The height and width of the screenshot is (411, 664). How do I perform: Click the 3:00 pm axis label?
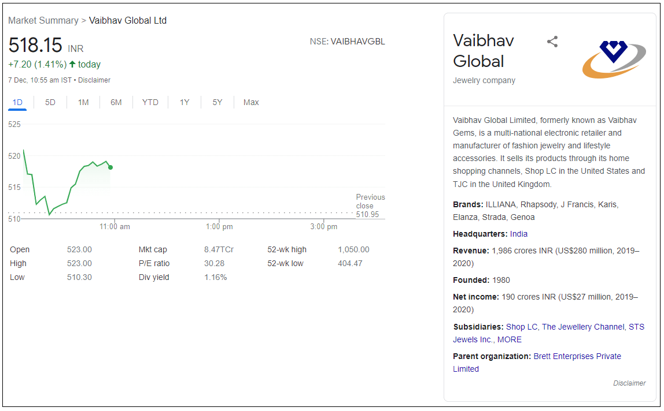[324, 227]
